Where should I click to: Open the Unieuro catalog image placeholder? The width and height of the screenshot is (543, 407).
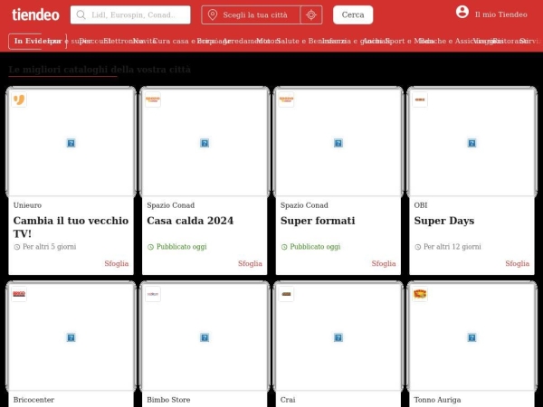point(71,143)
